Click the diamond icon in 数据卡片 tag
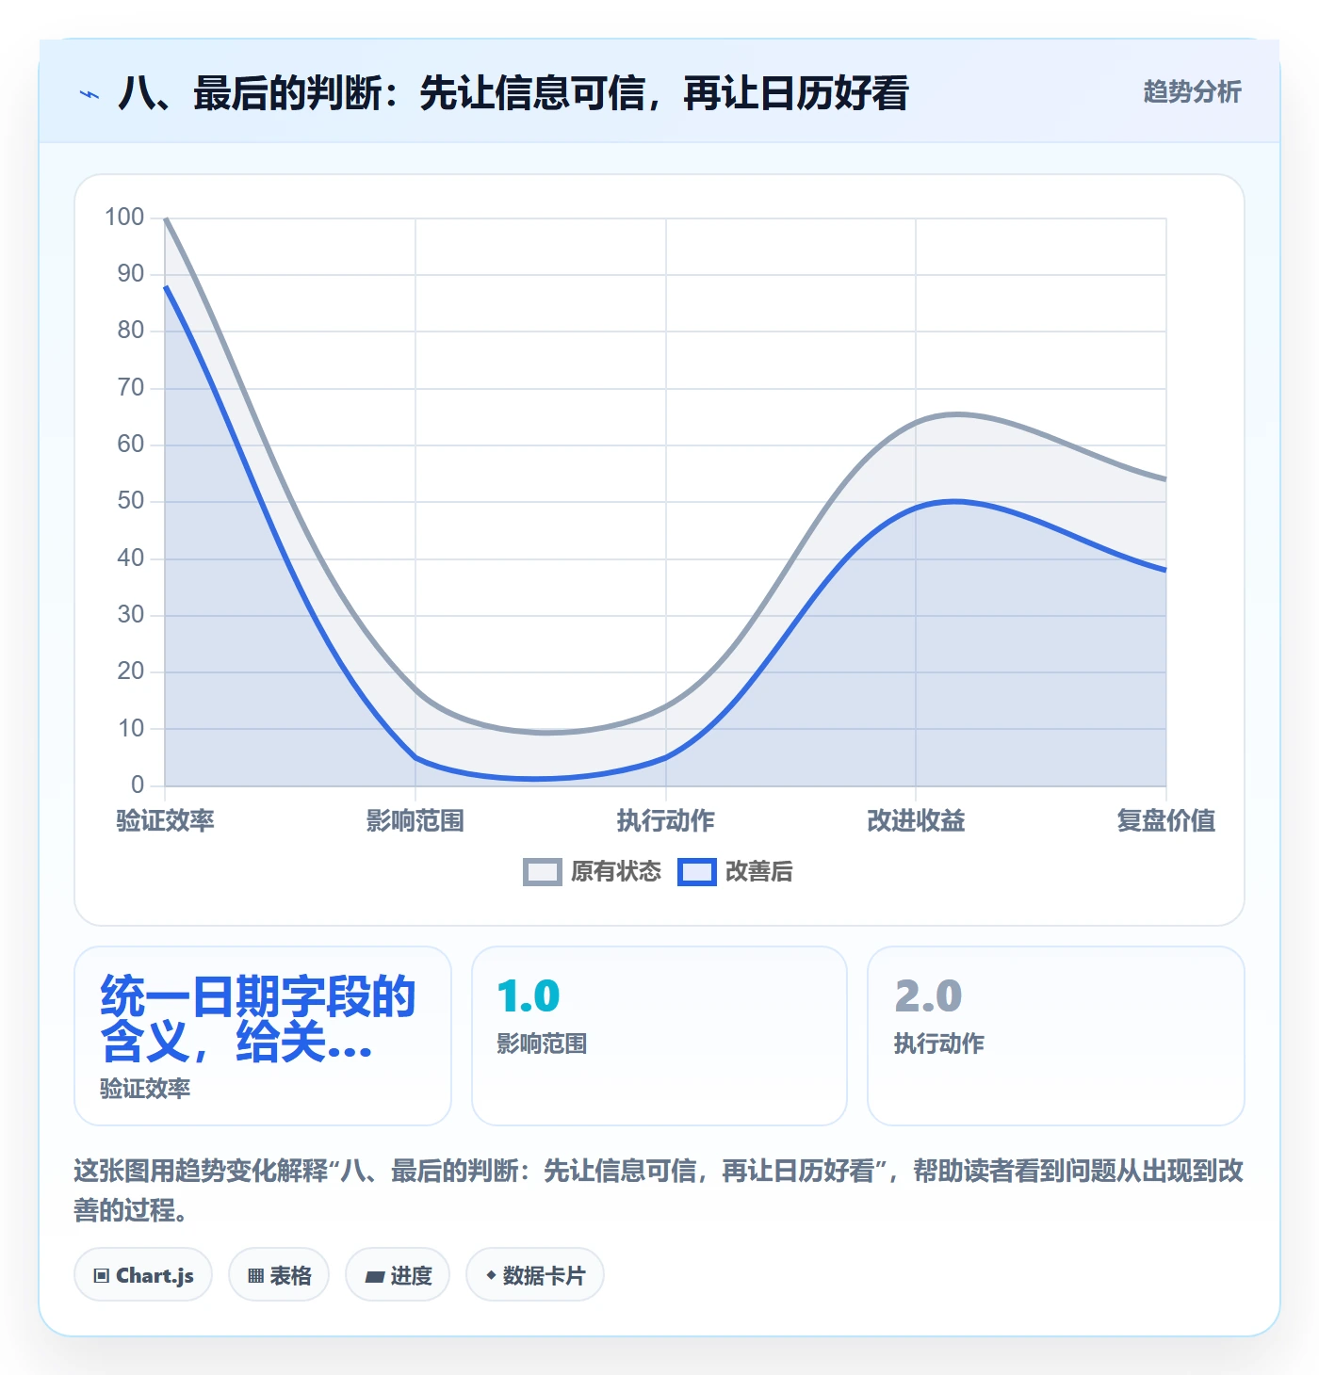 [491, 1275]
